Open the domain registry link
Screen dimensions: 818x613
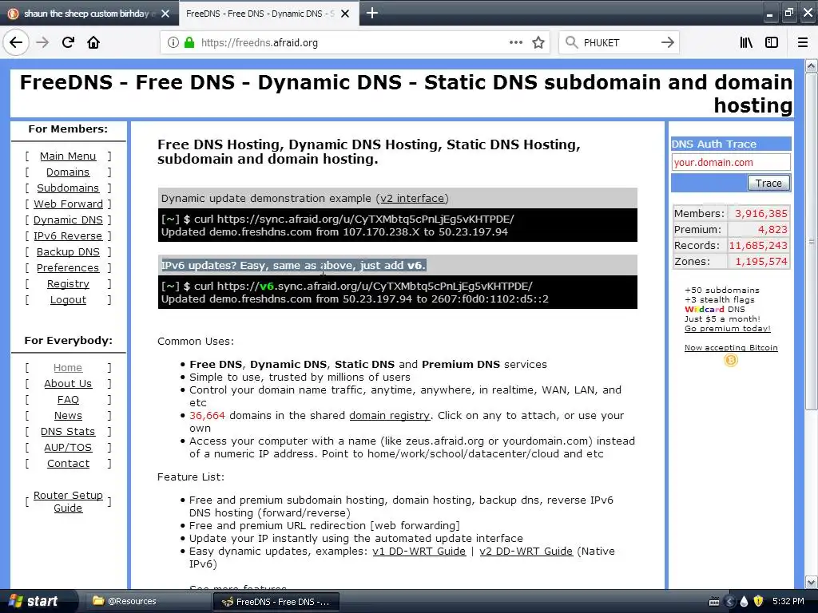click(x=389, y=415)
